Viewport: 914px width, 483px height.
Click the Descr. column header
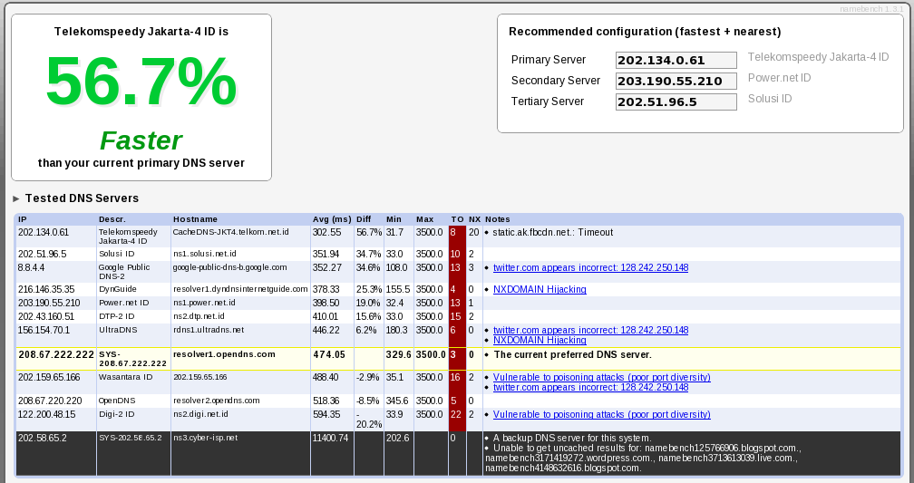click(x=112, y=219)
